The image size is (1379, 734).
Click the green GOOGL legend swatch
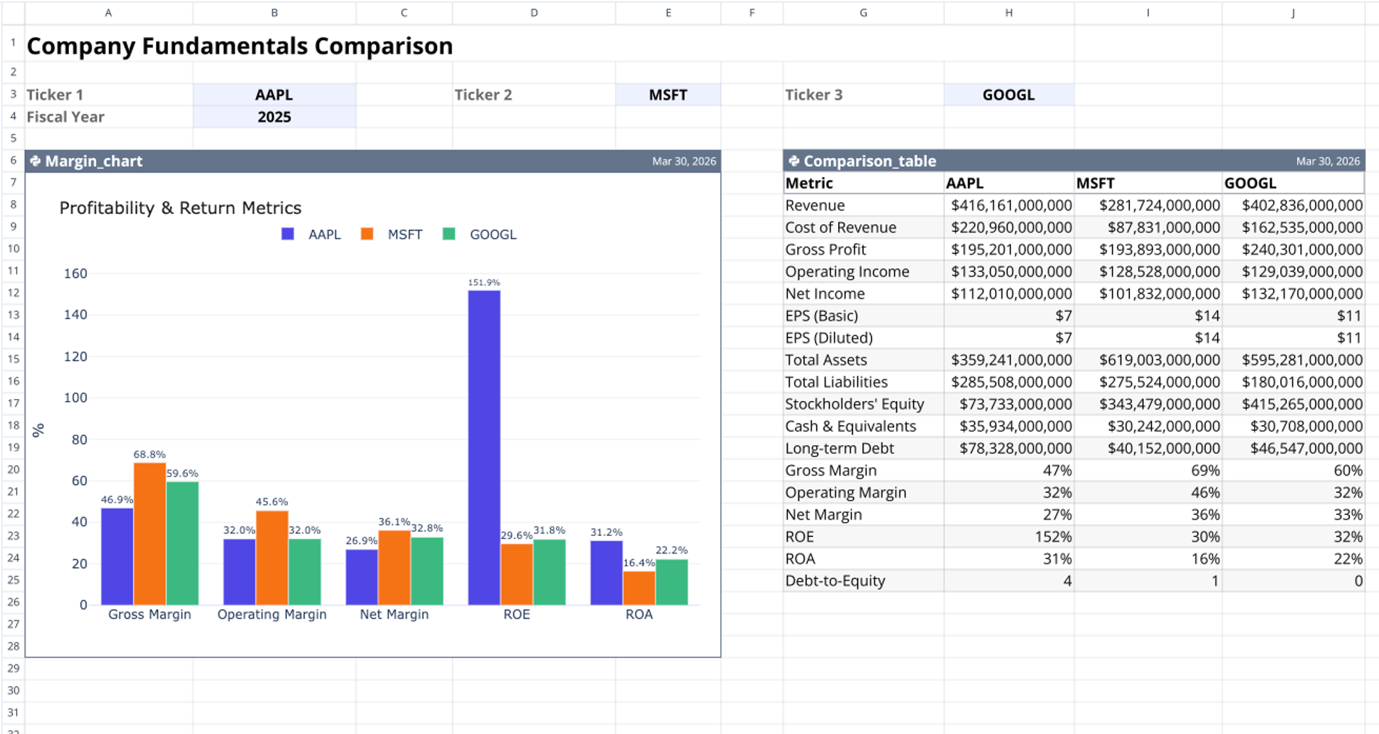(x=449, y=234)
